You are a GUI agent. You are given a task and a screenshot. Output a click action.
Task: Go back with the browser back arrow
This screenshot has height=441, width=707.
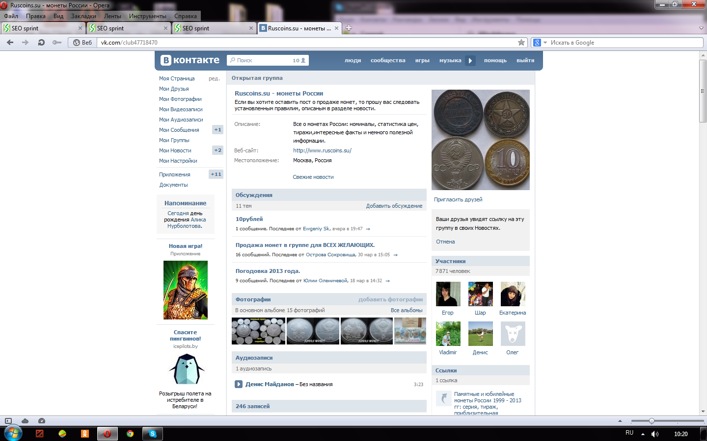click(x=10, y=43)
